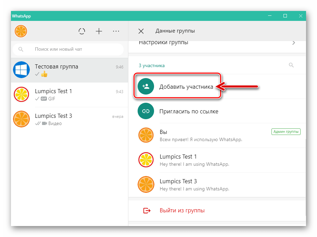Click the video camera icon in Lumpics Test 3 preview
Image resolution: width=317 pixels, height=237 pixels.
(x=45, y=123)
